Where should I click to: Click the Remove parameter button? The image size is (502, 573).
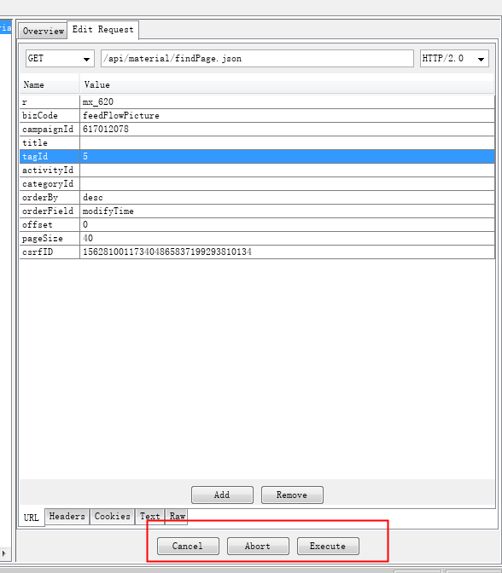tap(292, 495)
